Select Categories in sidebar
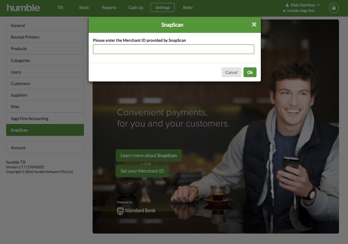Viewport: 348px width, 244px height. [45, 61]
